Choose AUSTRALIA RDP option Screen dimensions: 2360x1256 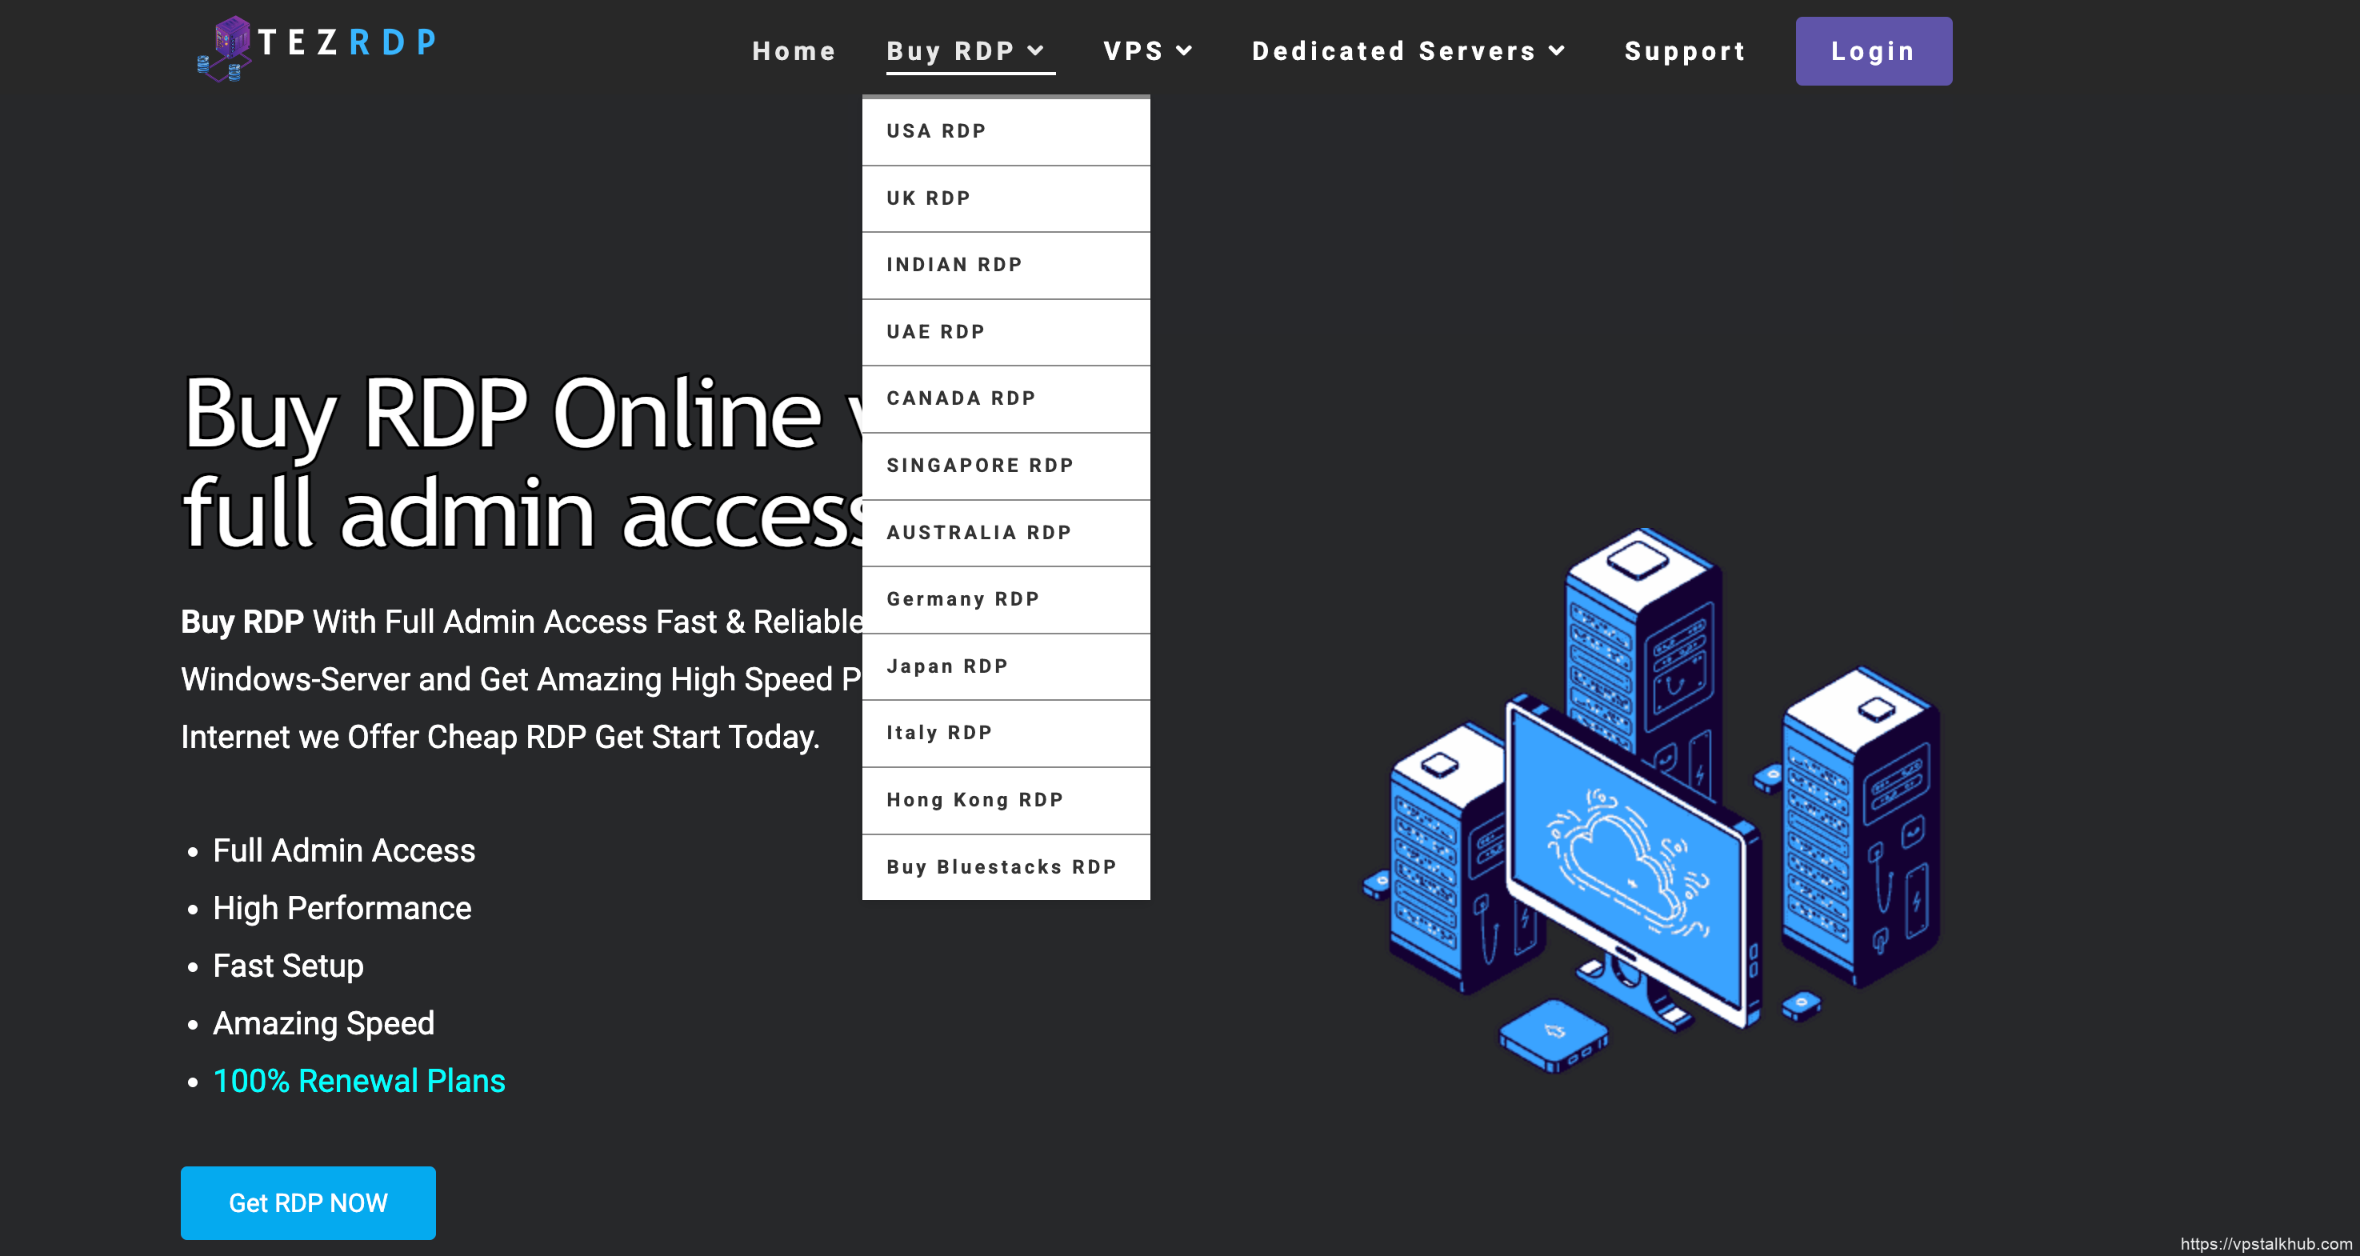978,532
